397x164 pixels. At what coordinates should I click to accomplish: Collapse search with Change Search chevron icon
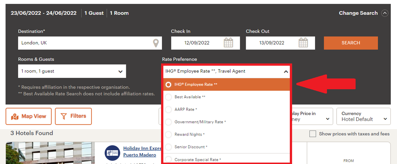(385, 13)
